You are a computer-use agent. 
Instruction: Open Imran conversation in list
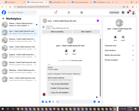(19, 79)
